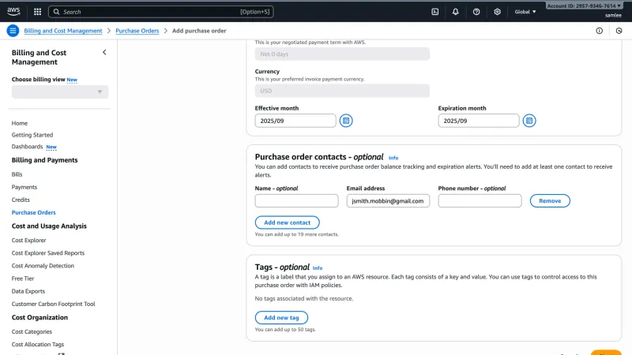Open Free Tier in sidebar
Image resolution: width=632 pixels, height=355 pixels.
click(23, 278)
